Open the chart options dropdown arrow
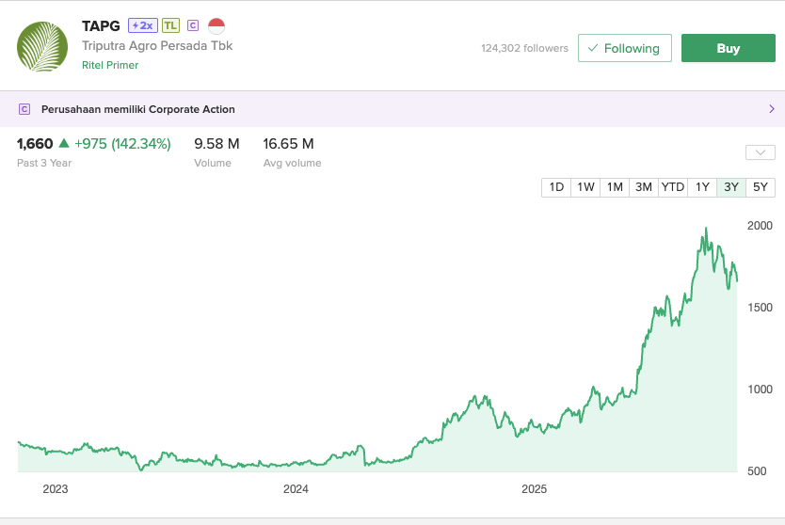This screenshot has width=785, height=525. 760,152
